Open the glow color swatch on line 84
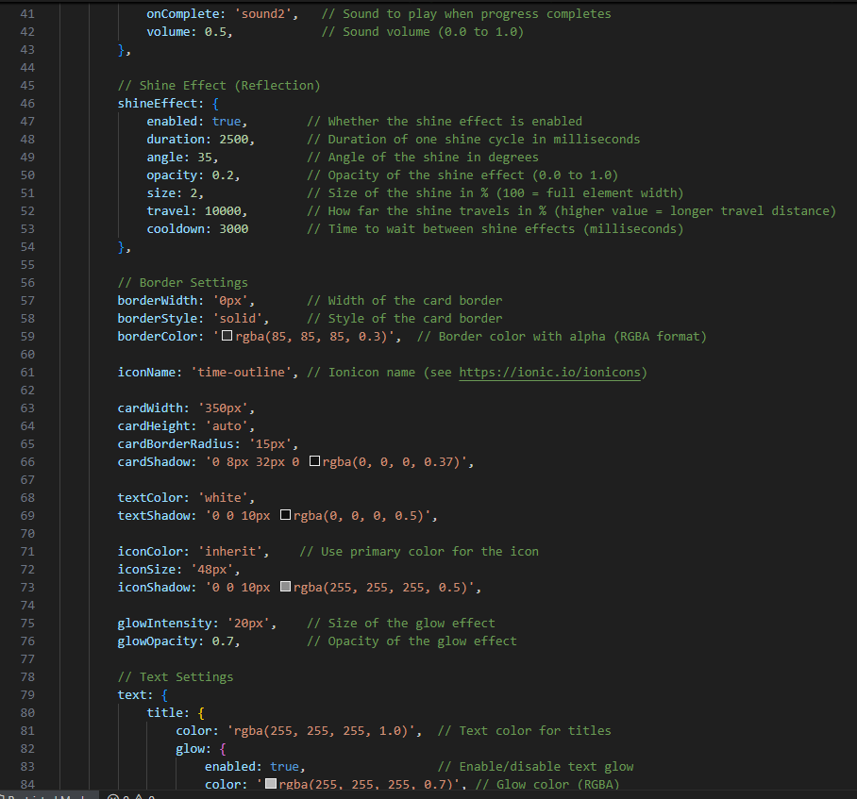This screenshot has height=799, width=857. (x=271, y=785)
